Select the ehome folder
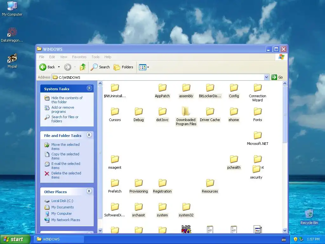Viewport: 325px width, 244px height. pyautogui.click(x=234, y=115)
